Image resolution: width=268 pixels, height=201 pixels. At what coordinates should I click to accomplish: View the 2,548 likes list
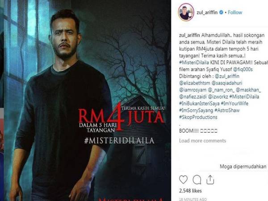point(190,191)
